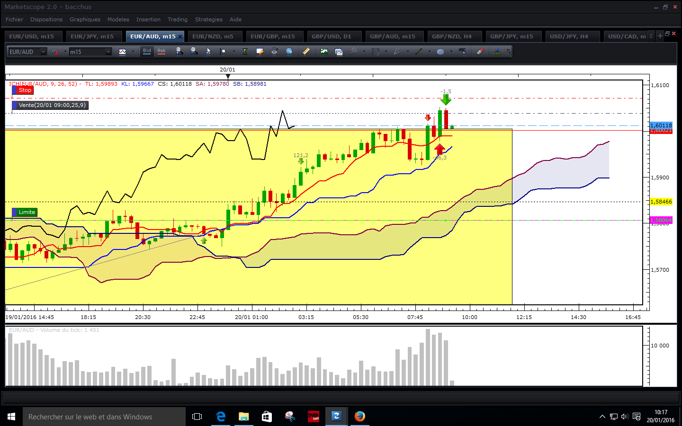Close the EUR/AUD, m15 tab

pyautogui.click(x=180, y=36)
